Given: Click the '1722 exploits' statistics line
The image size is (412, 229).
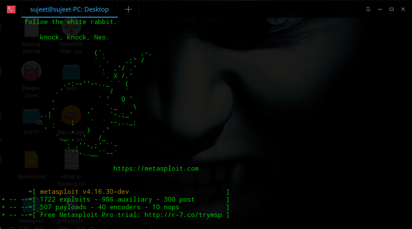Looking at the screenshot, I should click(117, 199).
